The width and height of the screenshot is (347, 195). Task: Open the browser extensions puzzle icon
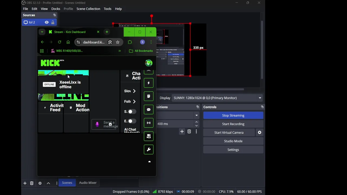(130, 42)
